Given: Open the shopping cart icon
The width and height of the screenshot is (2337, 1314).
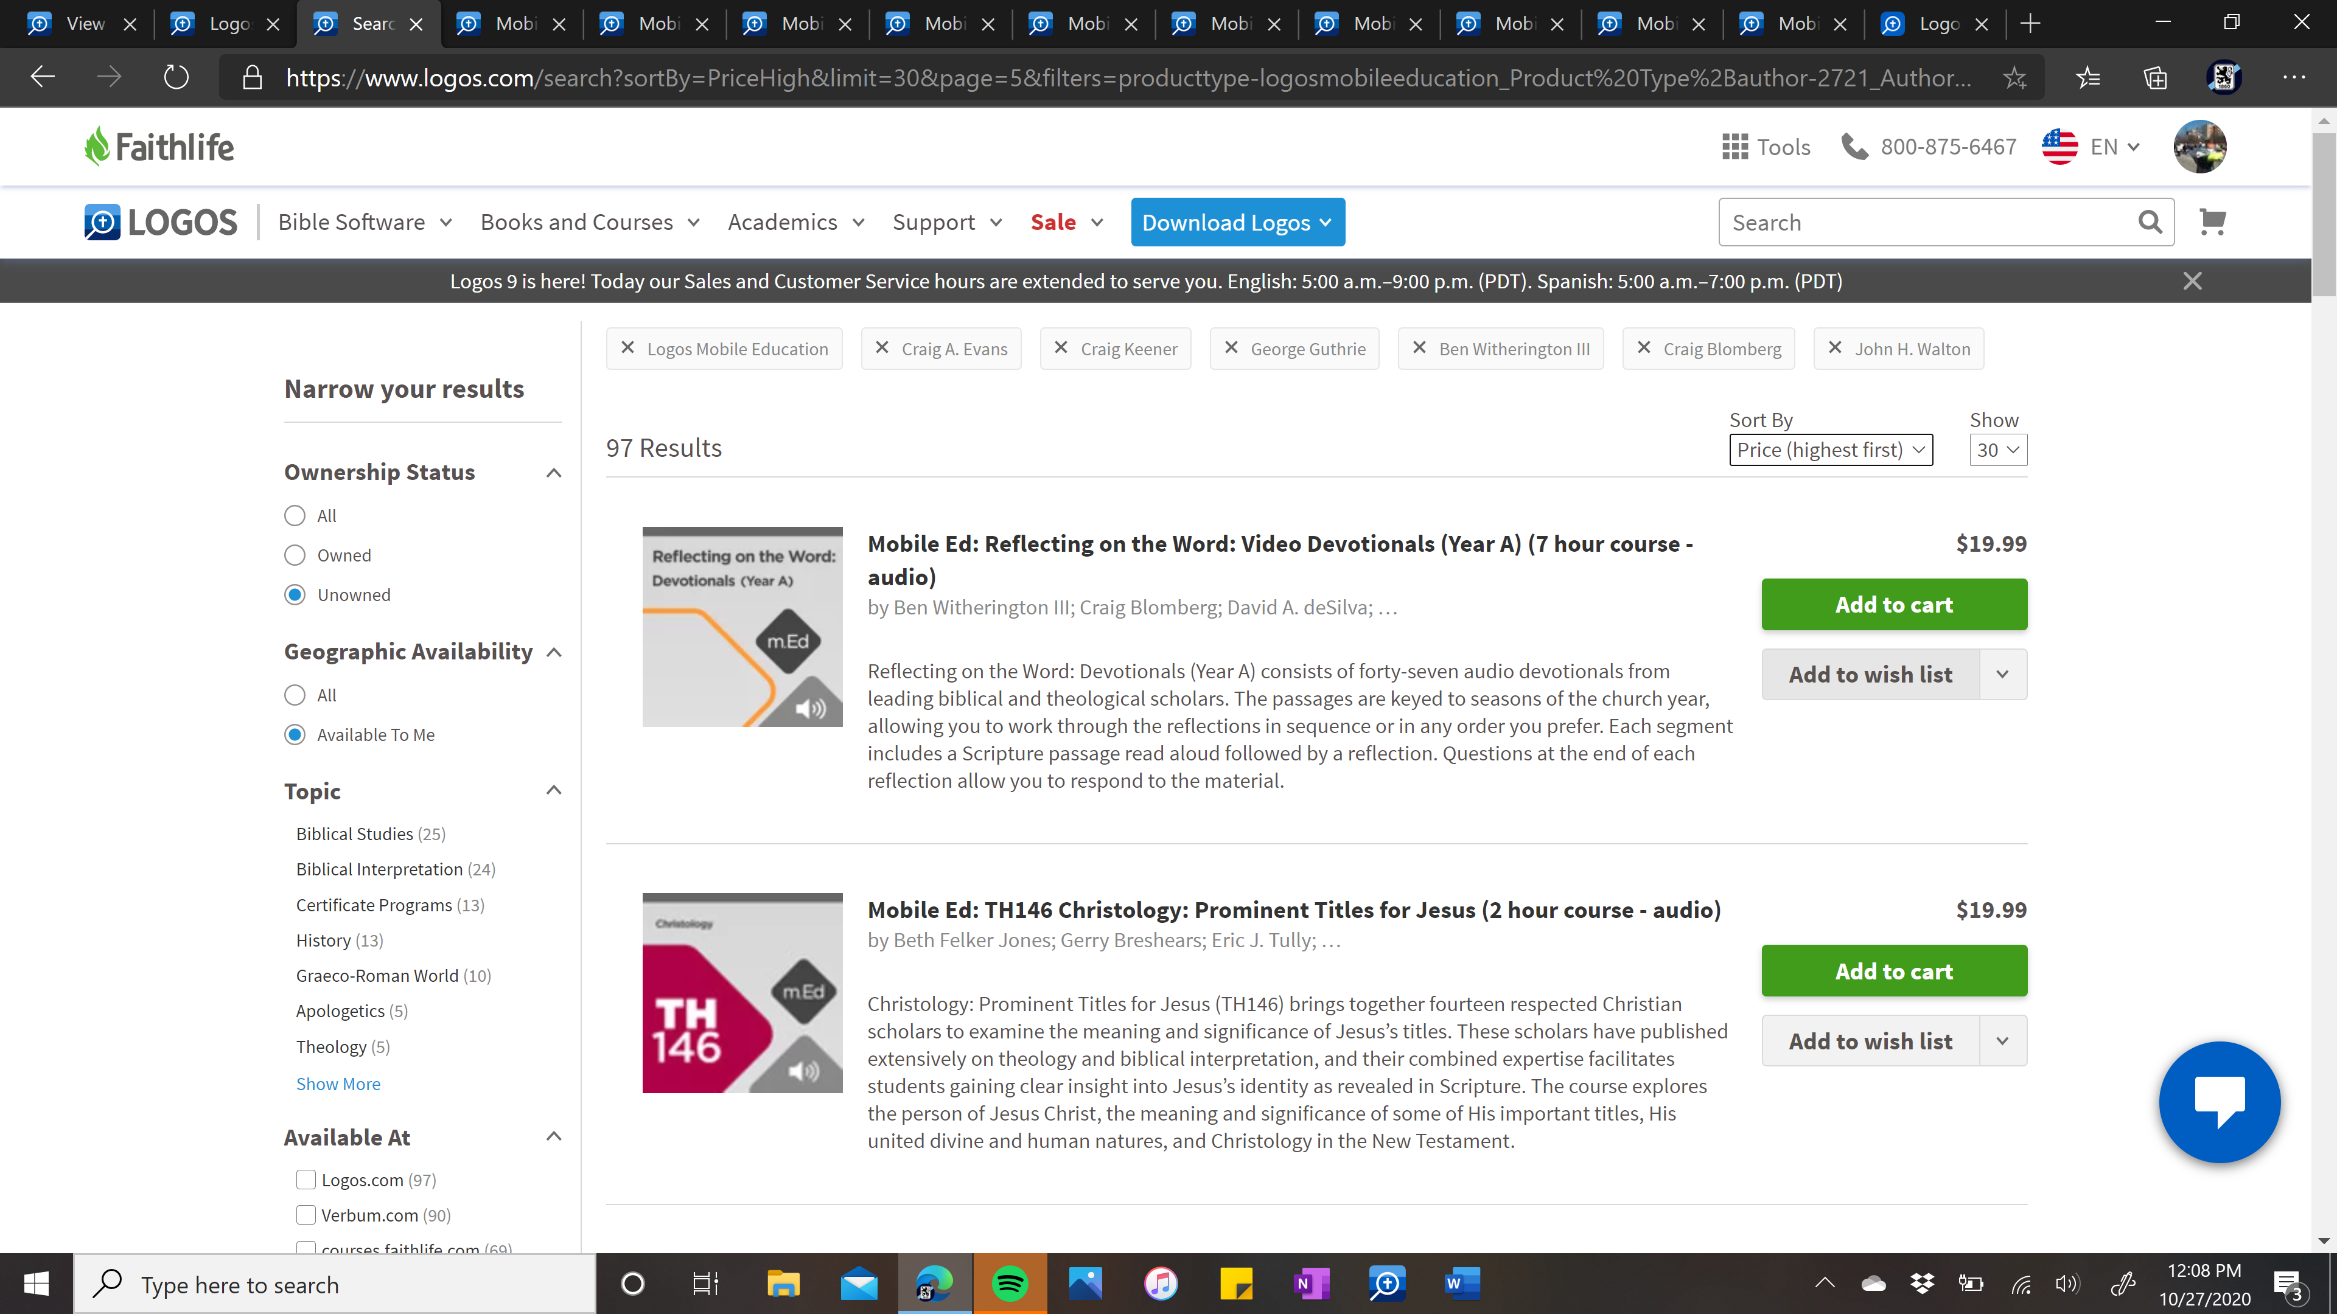Looking at the screenshot, I should (x=2212, y=221).
